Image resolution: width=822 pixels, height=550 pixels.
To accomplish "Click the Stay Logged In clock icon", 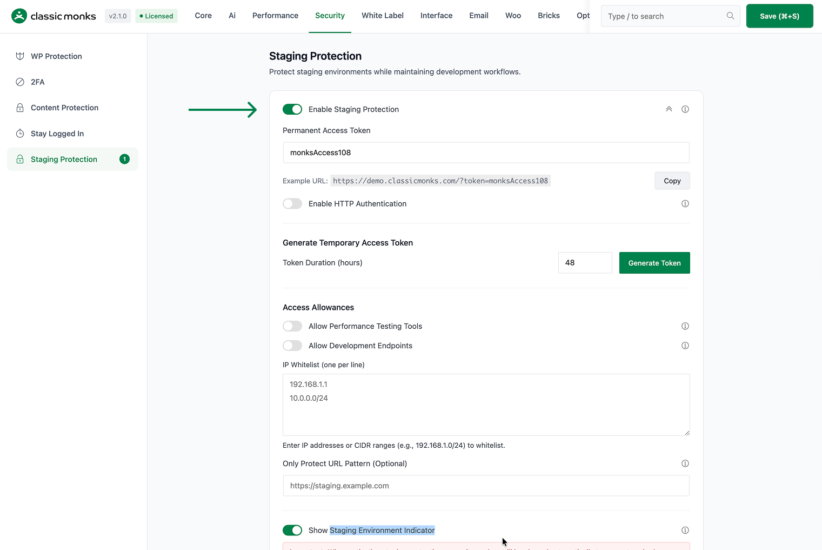I will click(20, 134).
